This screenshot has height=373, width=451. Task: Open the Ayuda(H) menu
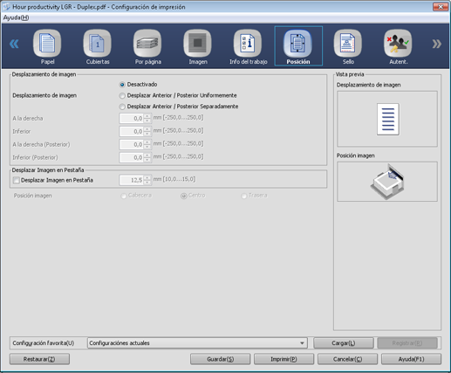coord(16,17)
